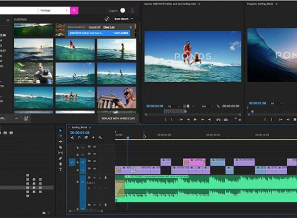Enable voice-over record on A1 track

105,178
